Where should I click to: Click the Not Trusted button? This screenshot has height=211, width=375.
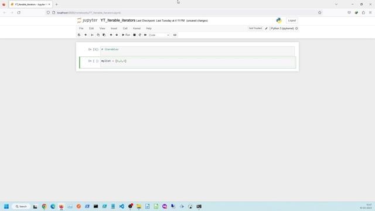[x=255, y=28]
